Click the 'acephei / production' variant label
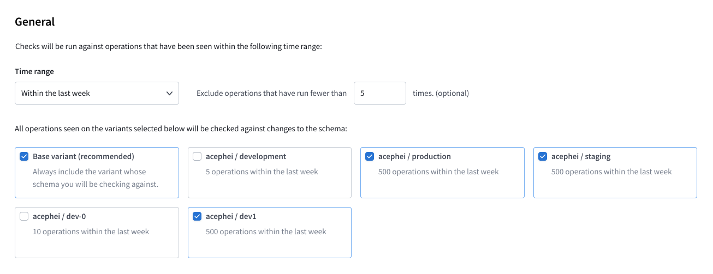 point(414,156)
